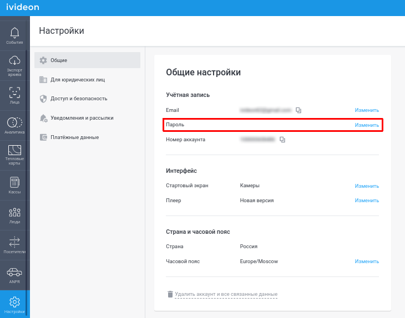Click Изменить next to Email
405x318 pixels.
[367, 110]
